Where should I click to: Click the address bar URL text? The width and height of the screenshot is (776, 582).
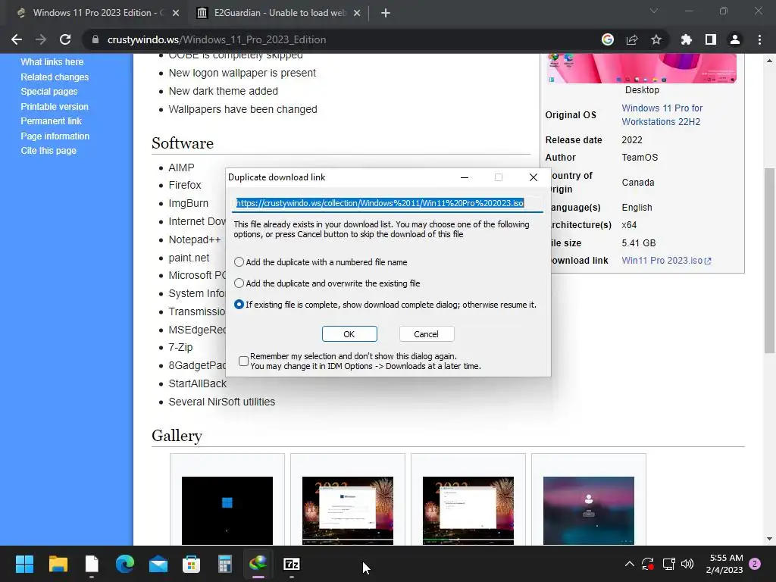point(217,39)
